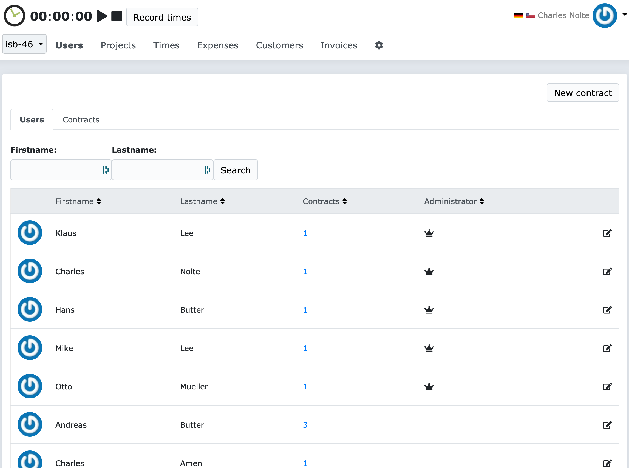The width and height of the screenshot is (629, 468).
Task: Open settings gear icon in navigation
Action: click(x=379, y=45)
